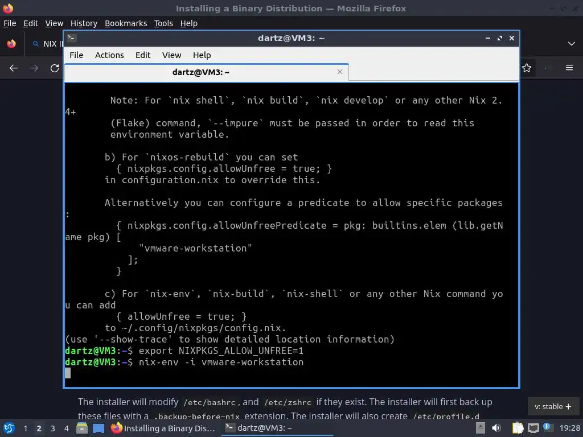The height and width of the screenshot is (437, 583).
Task: Open the terminal File menu
Action: pos(76,55)
